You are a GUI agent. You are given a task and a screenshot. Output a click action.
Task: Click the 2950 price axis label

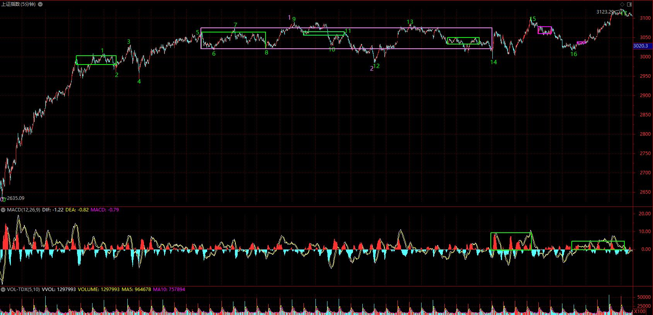645,76
